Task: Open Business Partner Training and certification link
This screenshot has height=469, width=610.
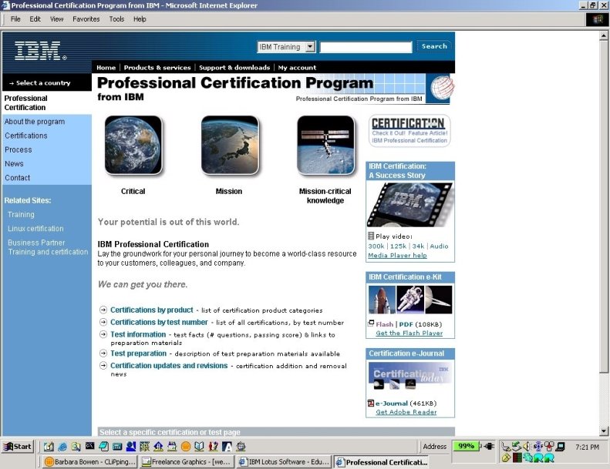Action: pos(48,247)
